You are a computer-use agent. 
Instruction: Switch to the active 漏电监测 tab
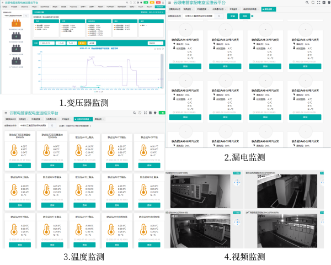point(270,9)
